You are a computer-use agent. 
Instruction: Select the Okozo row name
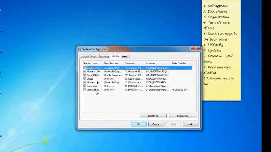coord(90,79)
